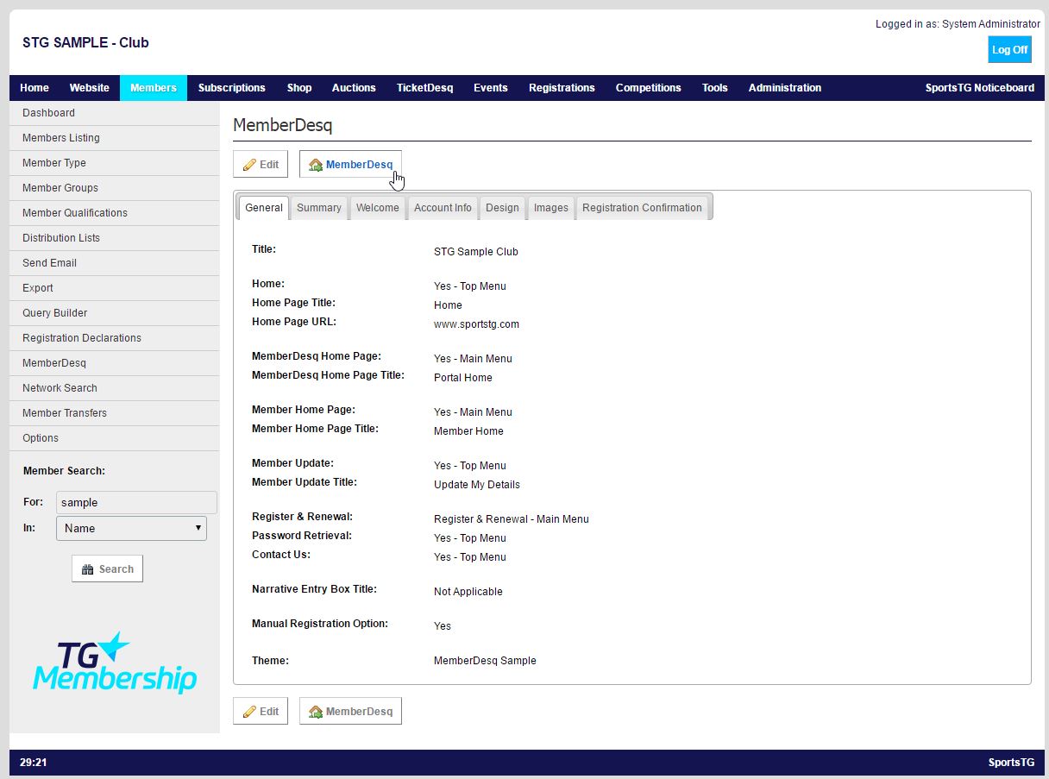Image resolution: width=1049 pixels, height=779 pixels.
Task: Open Options in the sidebar
Action: [x=115, y=438]
